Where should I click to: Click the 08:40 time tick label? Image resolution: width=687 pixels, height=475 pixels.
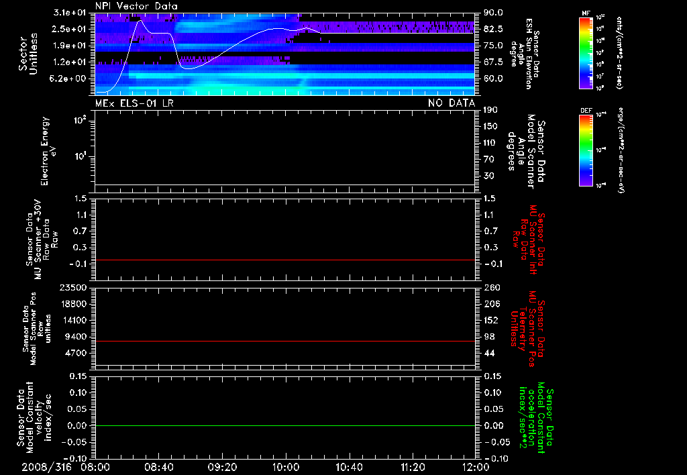158,467
